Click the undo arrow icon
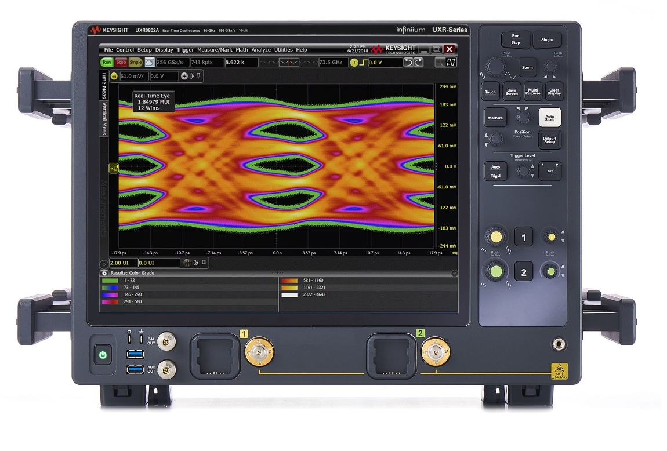Image resolution: width=667 pixels, height=451 pixels. [x=409, y=62]
